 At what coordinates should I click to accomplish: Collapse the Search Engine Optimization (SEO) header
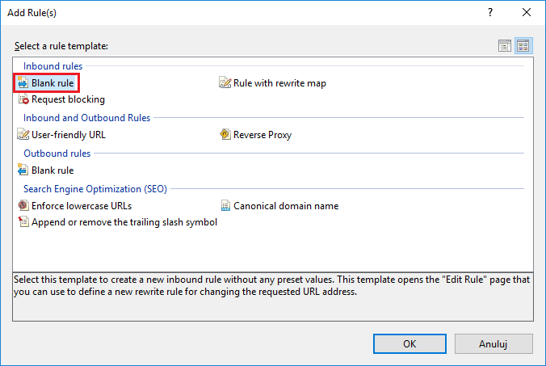pos(95,189)
